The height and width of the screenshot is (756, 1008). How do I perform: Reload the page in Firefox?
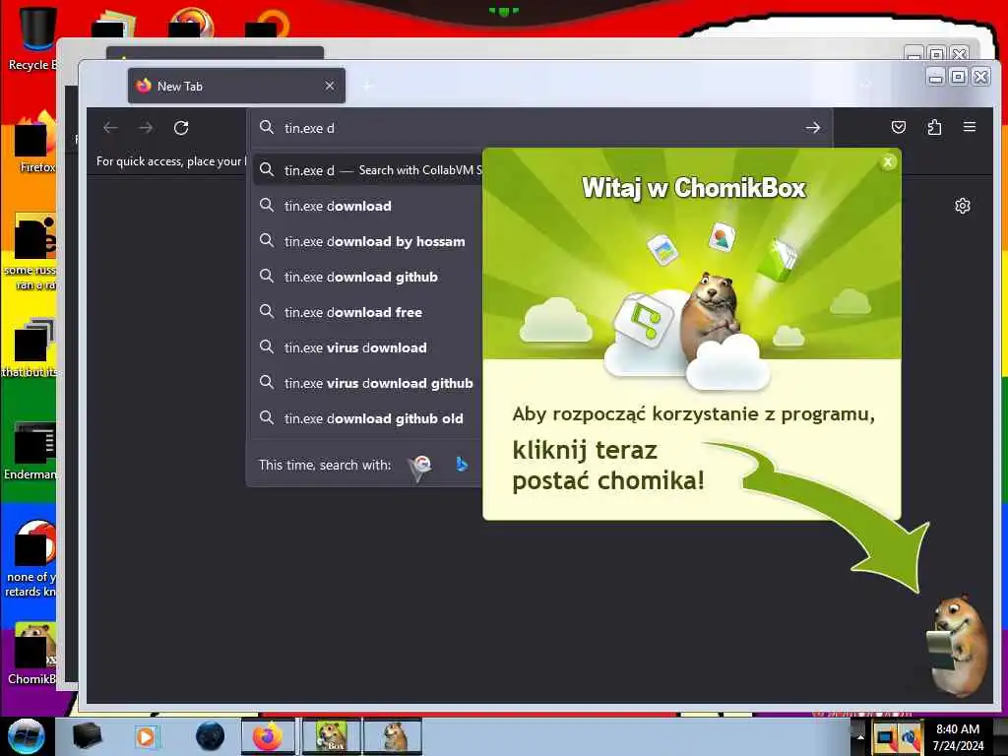pos(181,128)
